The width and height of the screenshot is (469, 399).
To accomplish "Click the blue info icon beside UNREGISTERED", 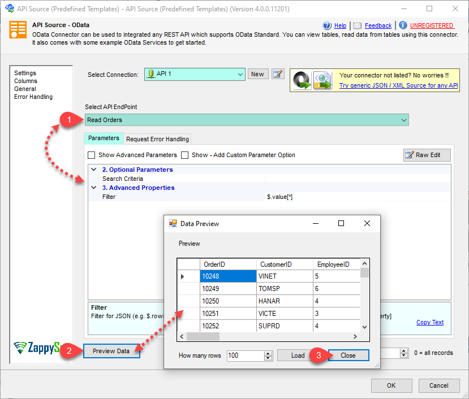I will pyautogui.click(x=403, y=25).
